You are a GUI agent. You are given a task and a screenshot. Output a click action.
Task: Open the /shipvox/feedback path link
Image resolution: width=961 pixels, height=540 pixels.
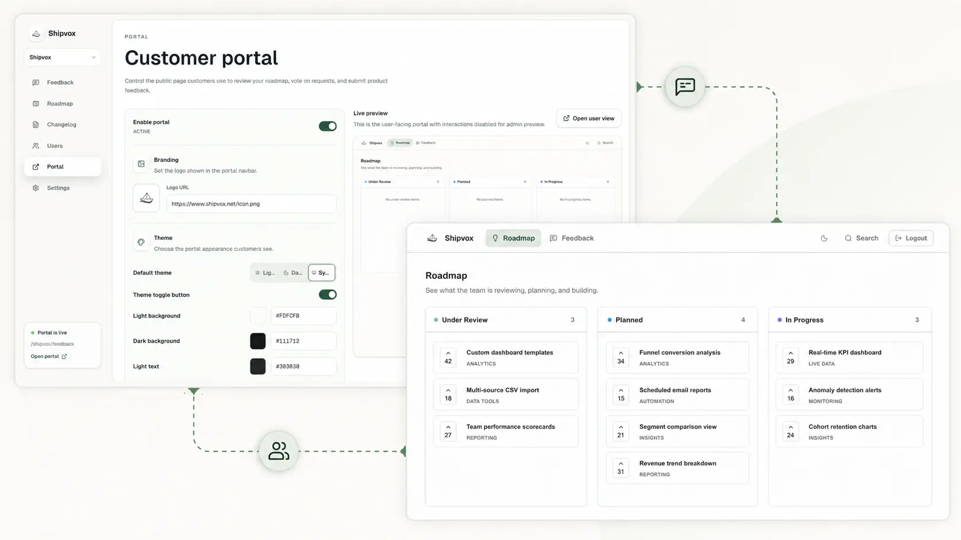[52, 344]
